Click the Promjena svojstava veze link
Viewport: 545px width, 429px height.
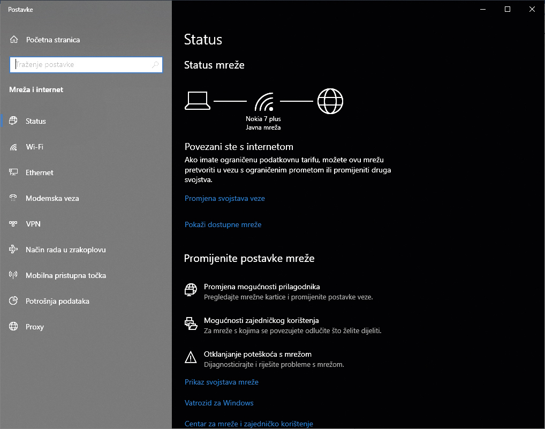point(225,198)
